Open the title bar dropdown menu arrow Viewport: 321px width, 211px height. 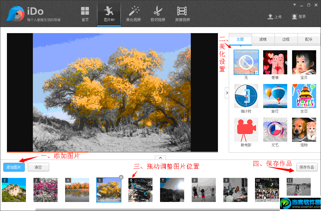pyautogui.click(x=294, y=5)
